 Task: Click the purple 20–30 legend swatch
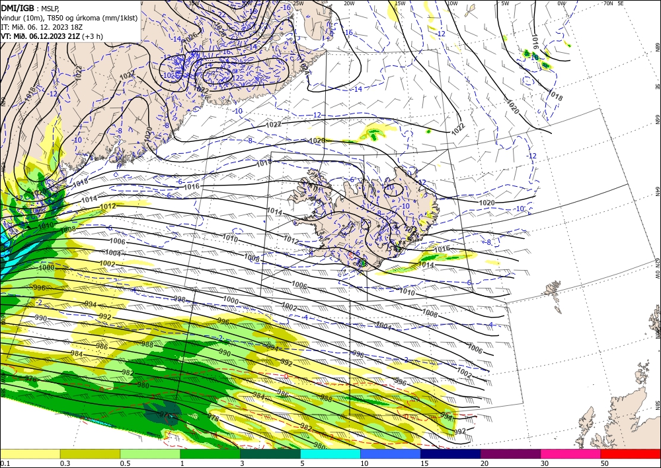coord(510,453)
